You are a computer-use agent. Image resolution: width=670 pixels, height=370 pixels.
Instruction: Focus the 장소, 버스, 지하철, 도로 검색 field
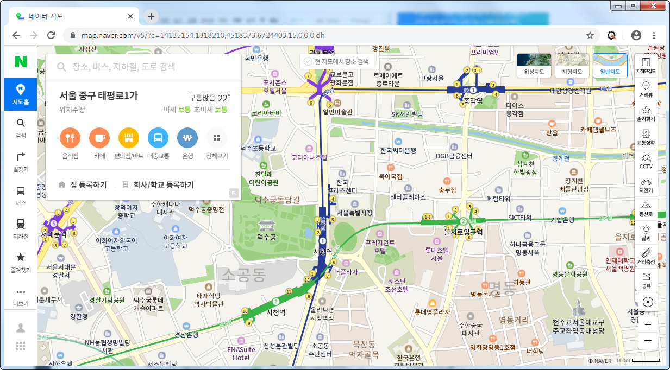pyautogui.click(x=143, y=67)
